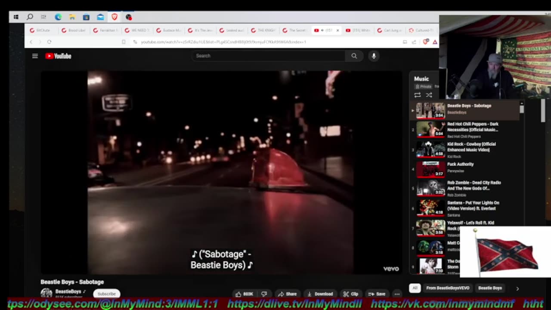The width and height of the screenshot is (551, 310).
Task: Toggle playlist shuffle
Action: [x=429, y=95]
